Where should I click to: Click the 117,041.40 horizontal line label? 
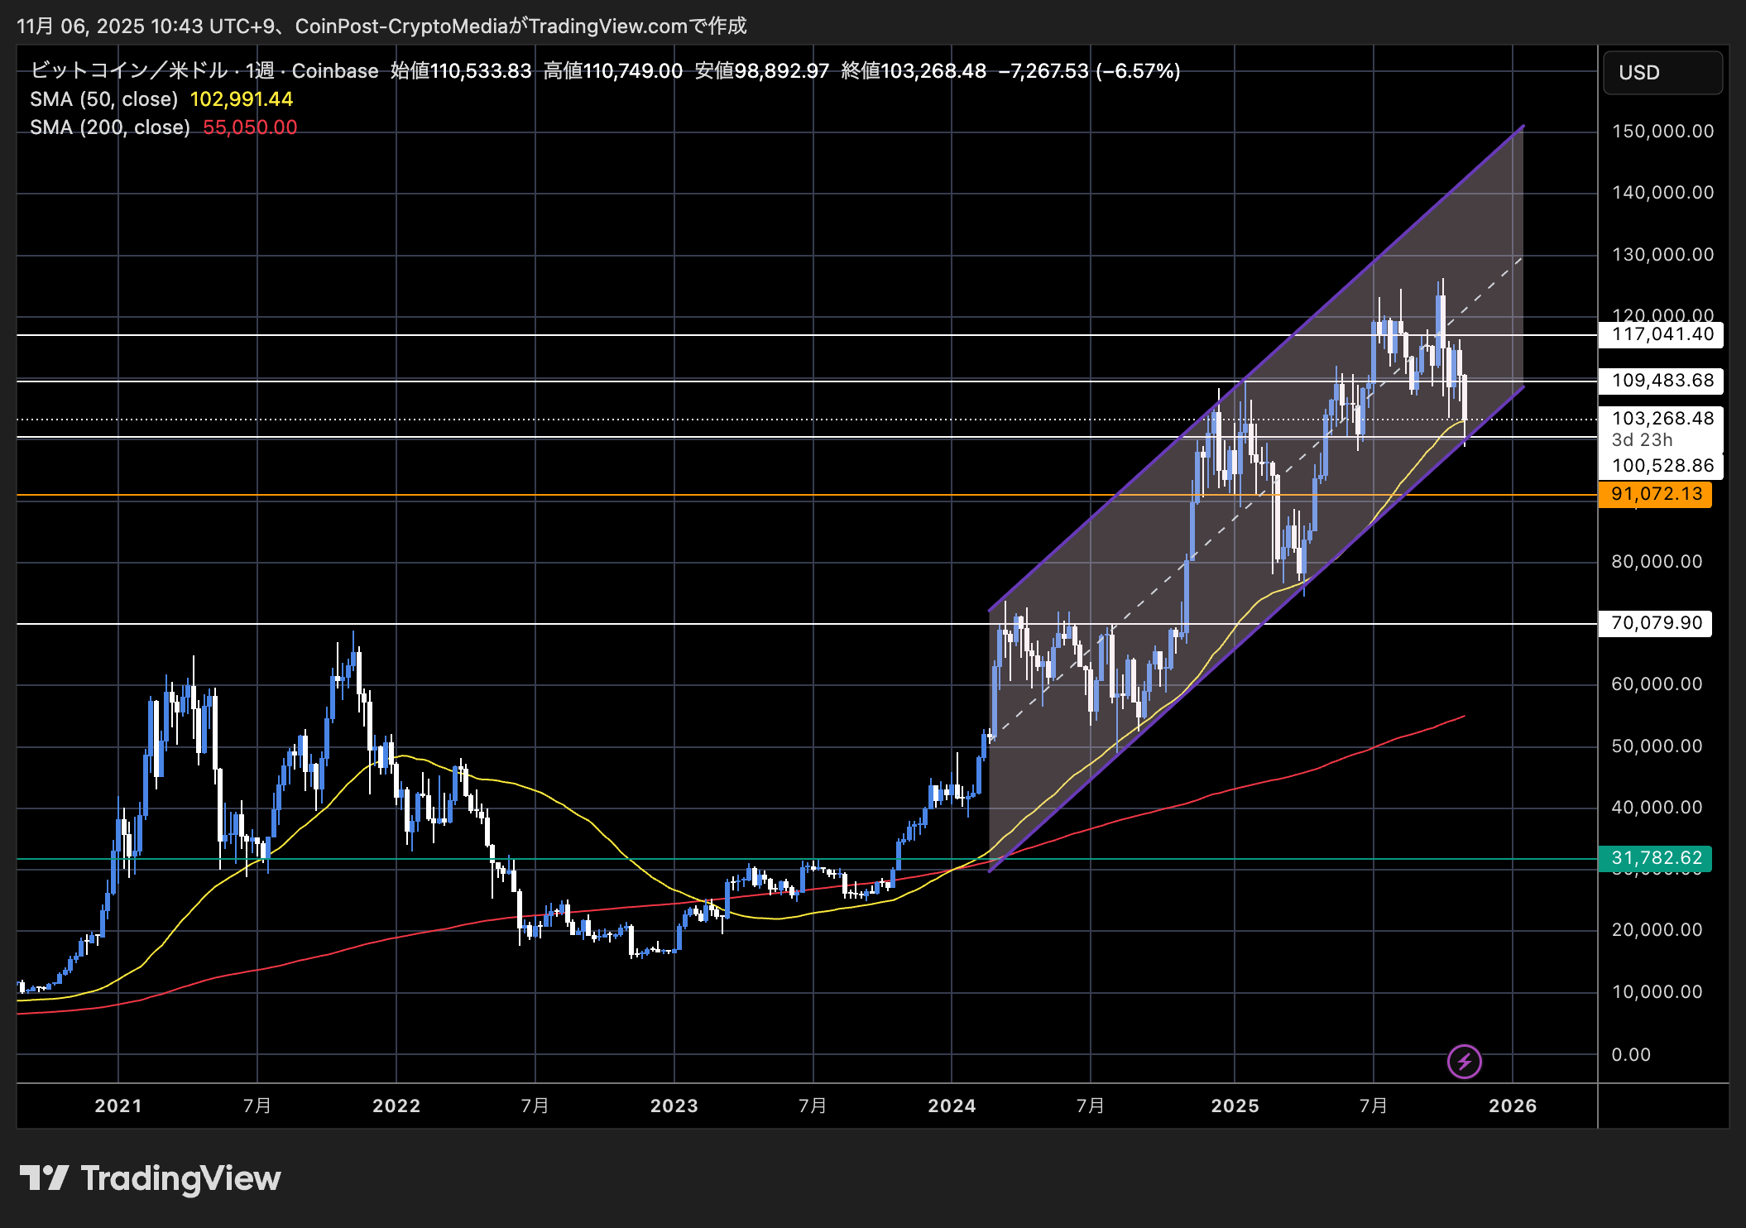(1662, 334)
